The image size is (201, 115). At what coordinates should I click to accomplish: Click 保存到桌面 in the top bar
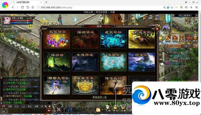coord(101,12)
